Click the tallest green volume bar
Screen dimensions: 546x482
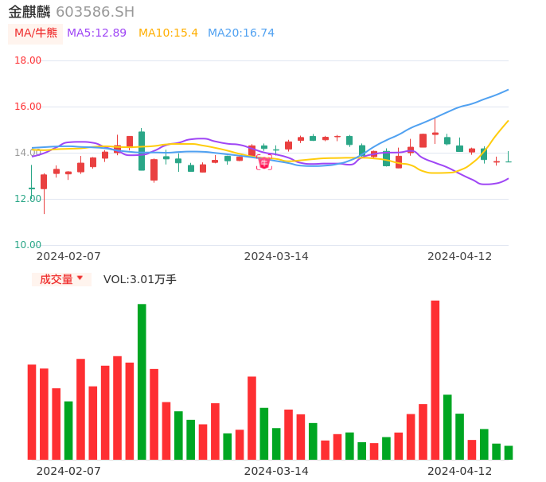[x=142, y=381]
